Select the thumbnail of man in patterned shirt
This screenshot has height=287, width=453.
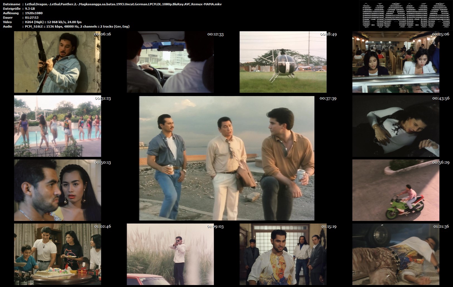pos(283,254)
